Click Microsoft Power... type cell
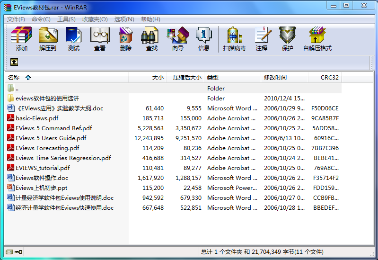The height and width of the screenshot is (260, 378). [232, 188]
